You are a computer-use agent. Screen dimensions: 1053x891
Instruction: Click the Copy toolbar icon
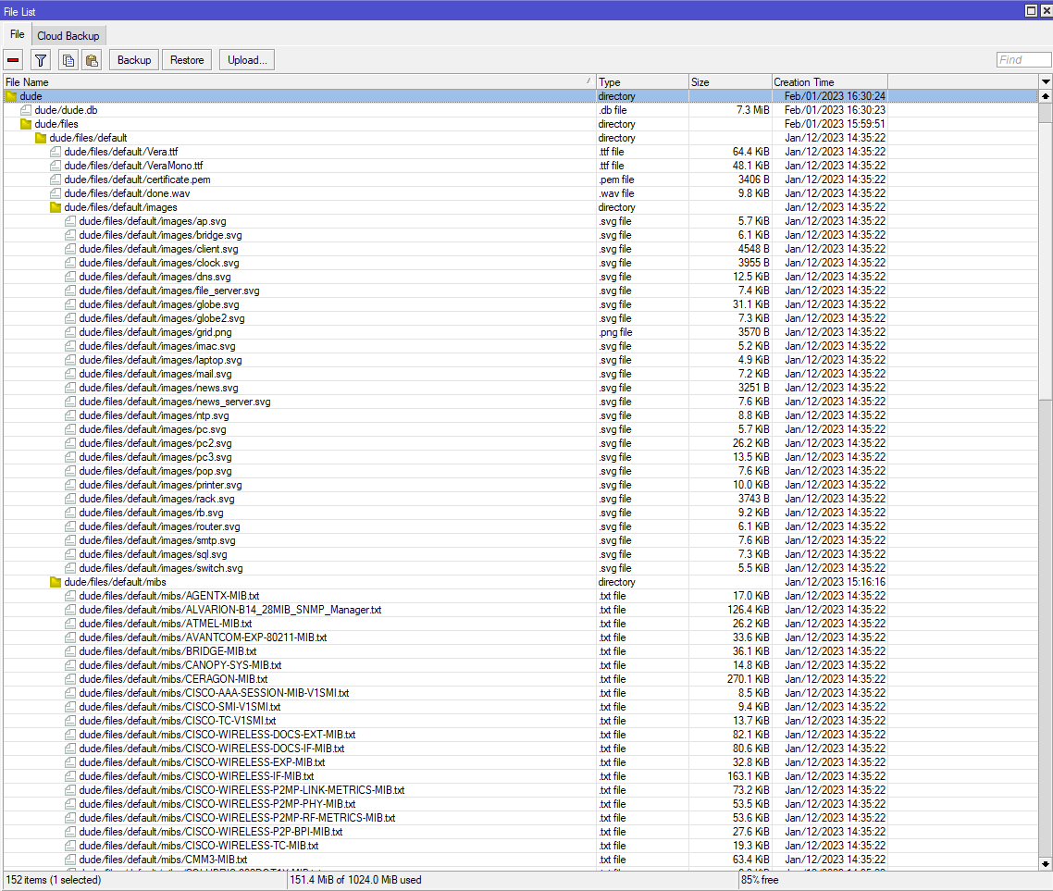point(68,60)
